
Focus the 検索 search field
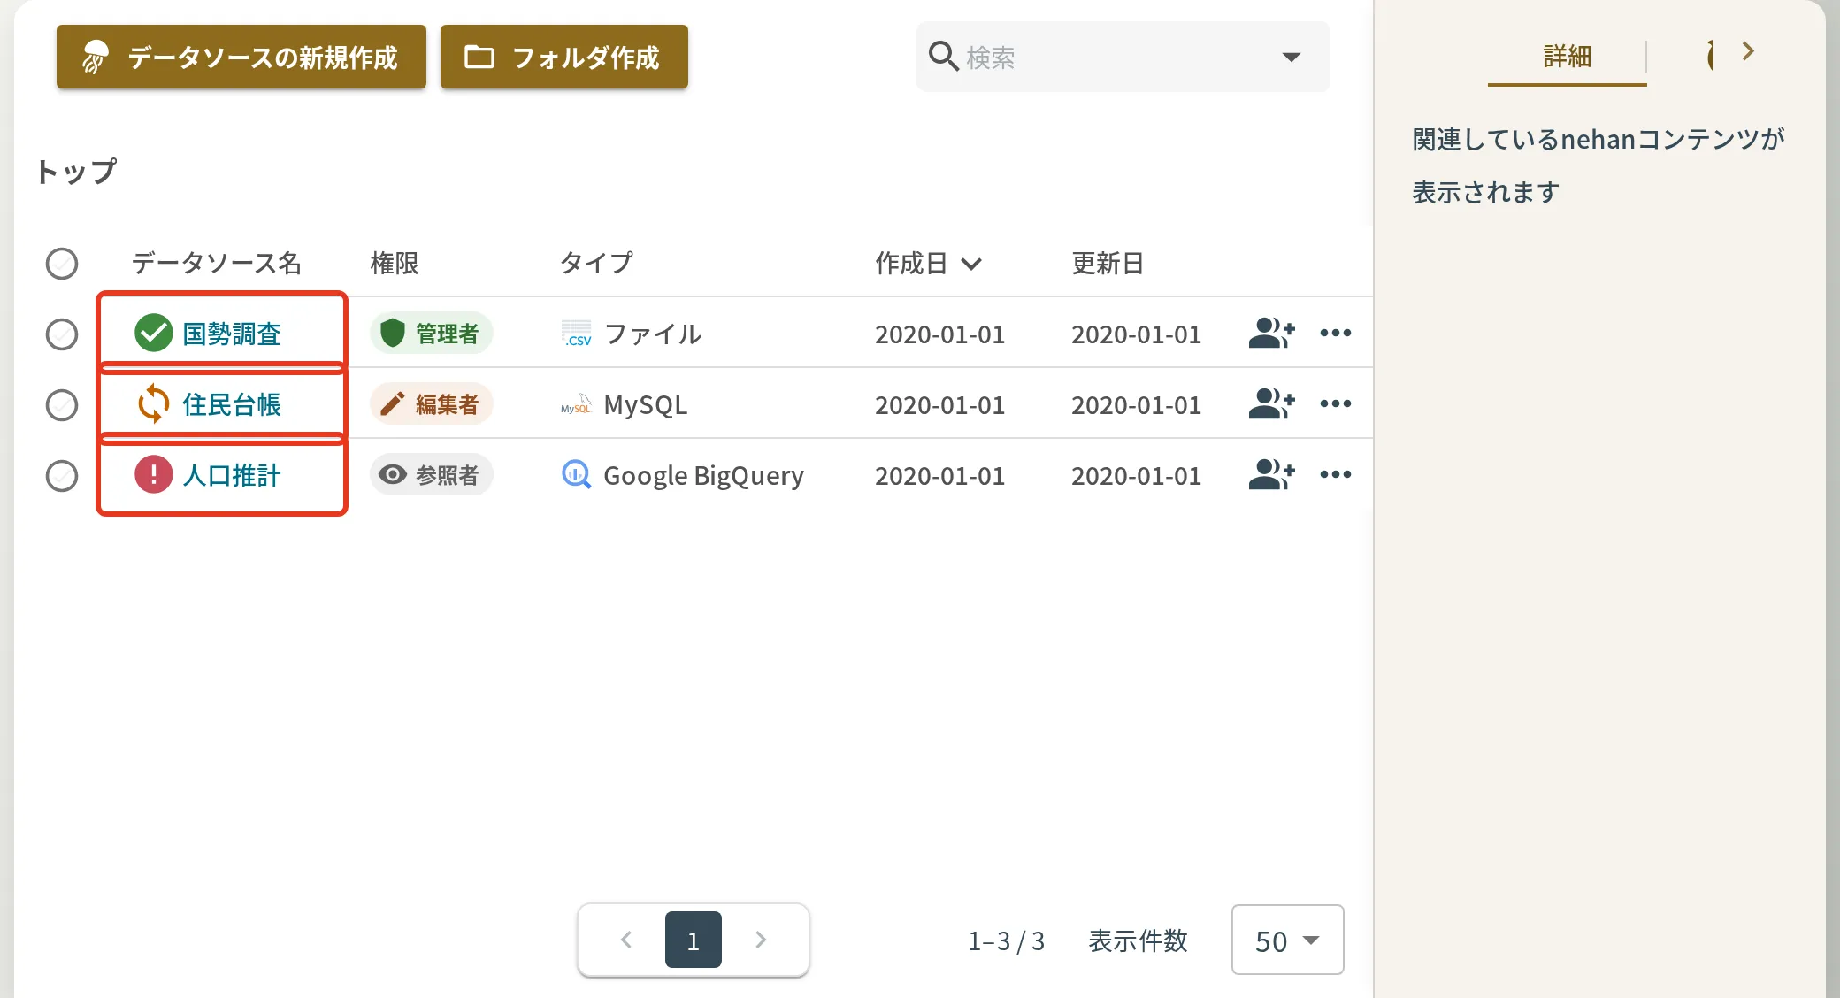(x=1123, y=57)
